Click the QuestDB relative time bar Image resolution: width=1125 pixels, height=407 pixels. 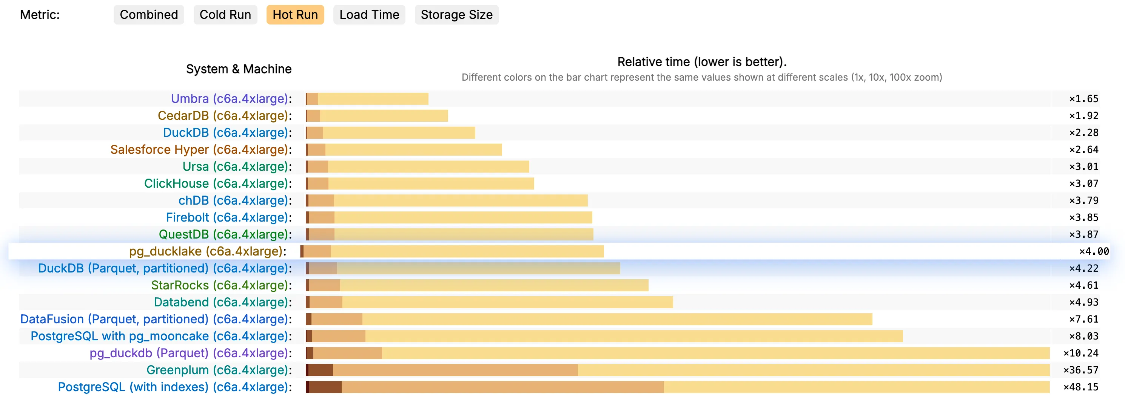click(450, 234)
